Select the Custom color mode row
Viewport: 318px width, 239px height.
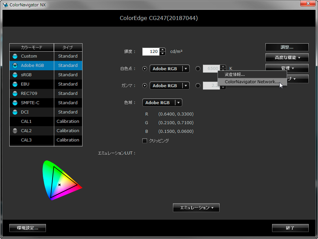click(x=46, y=56)
